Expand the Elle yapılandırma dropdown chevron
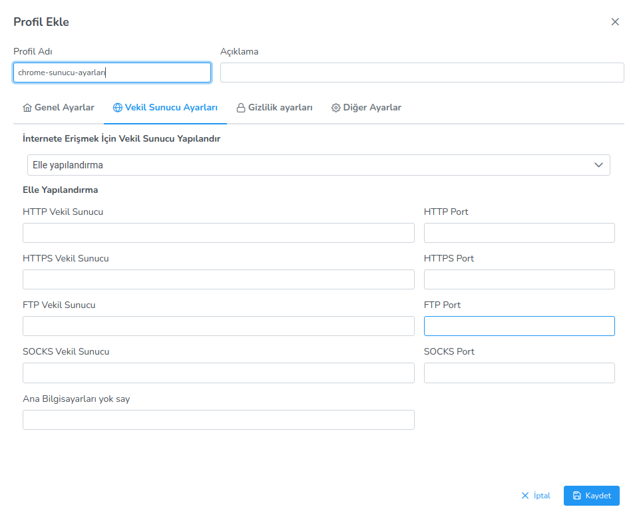The image size is (637, 519). click(x=598, y=165)
